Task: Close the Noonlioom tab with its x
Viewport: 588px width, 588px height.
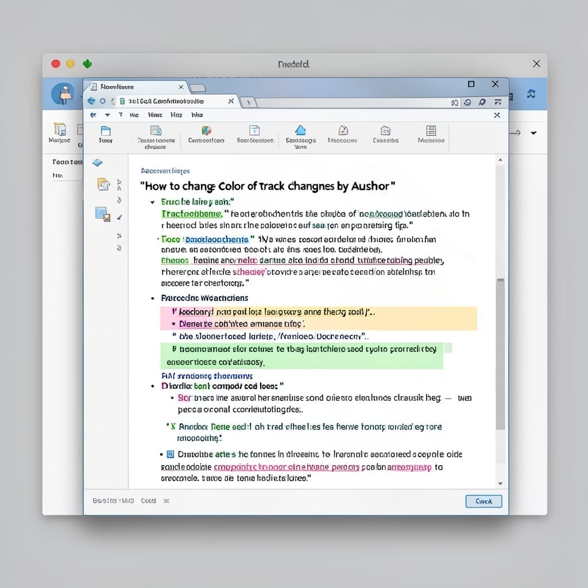Action: [x=181, y=87]
